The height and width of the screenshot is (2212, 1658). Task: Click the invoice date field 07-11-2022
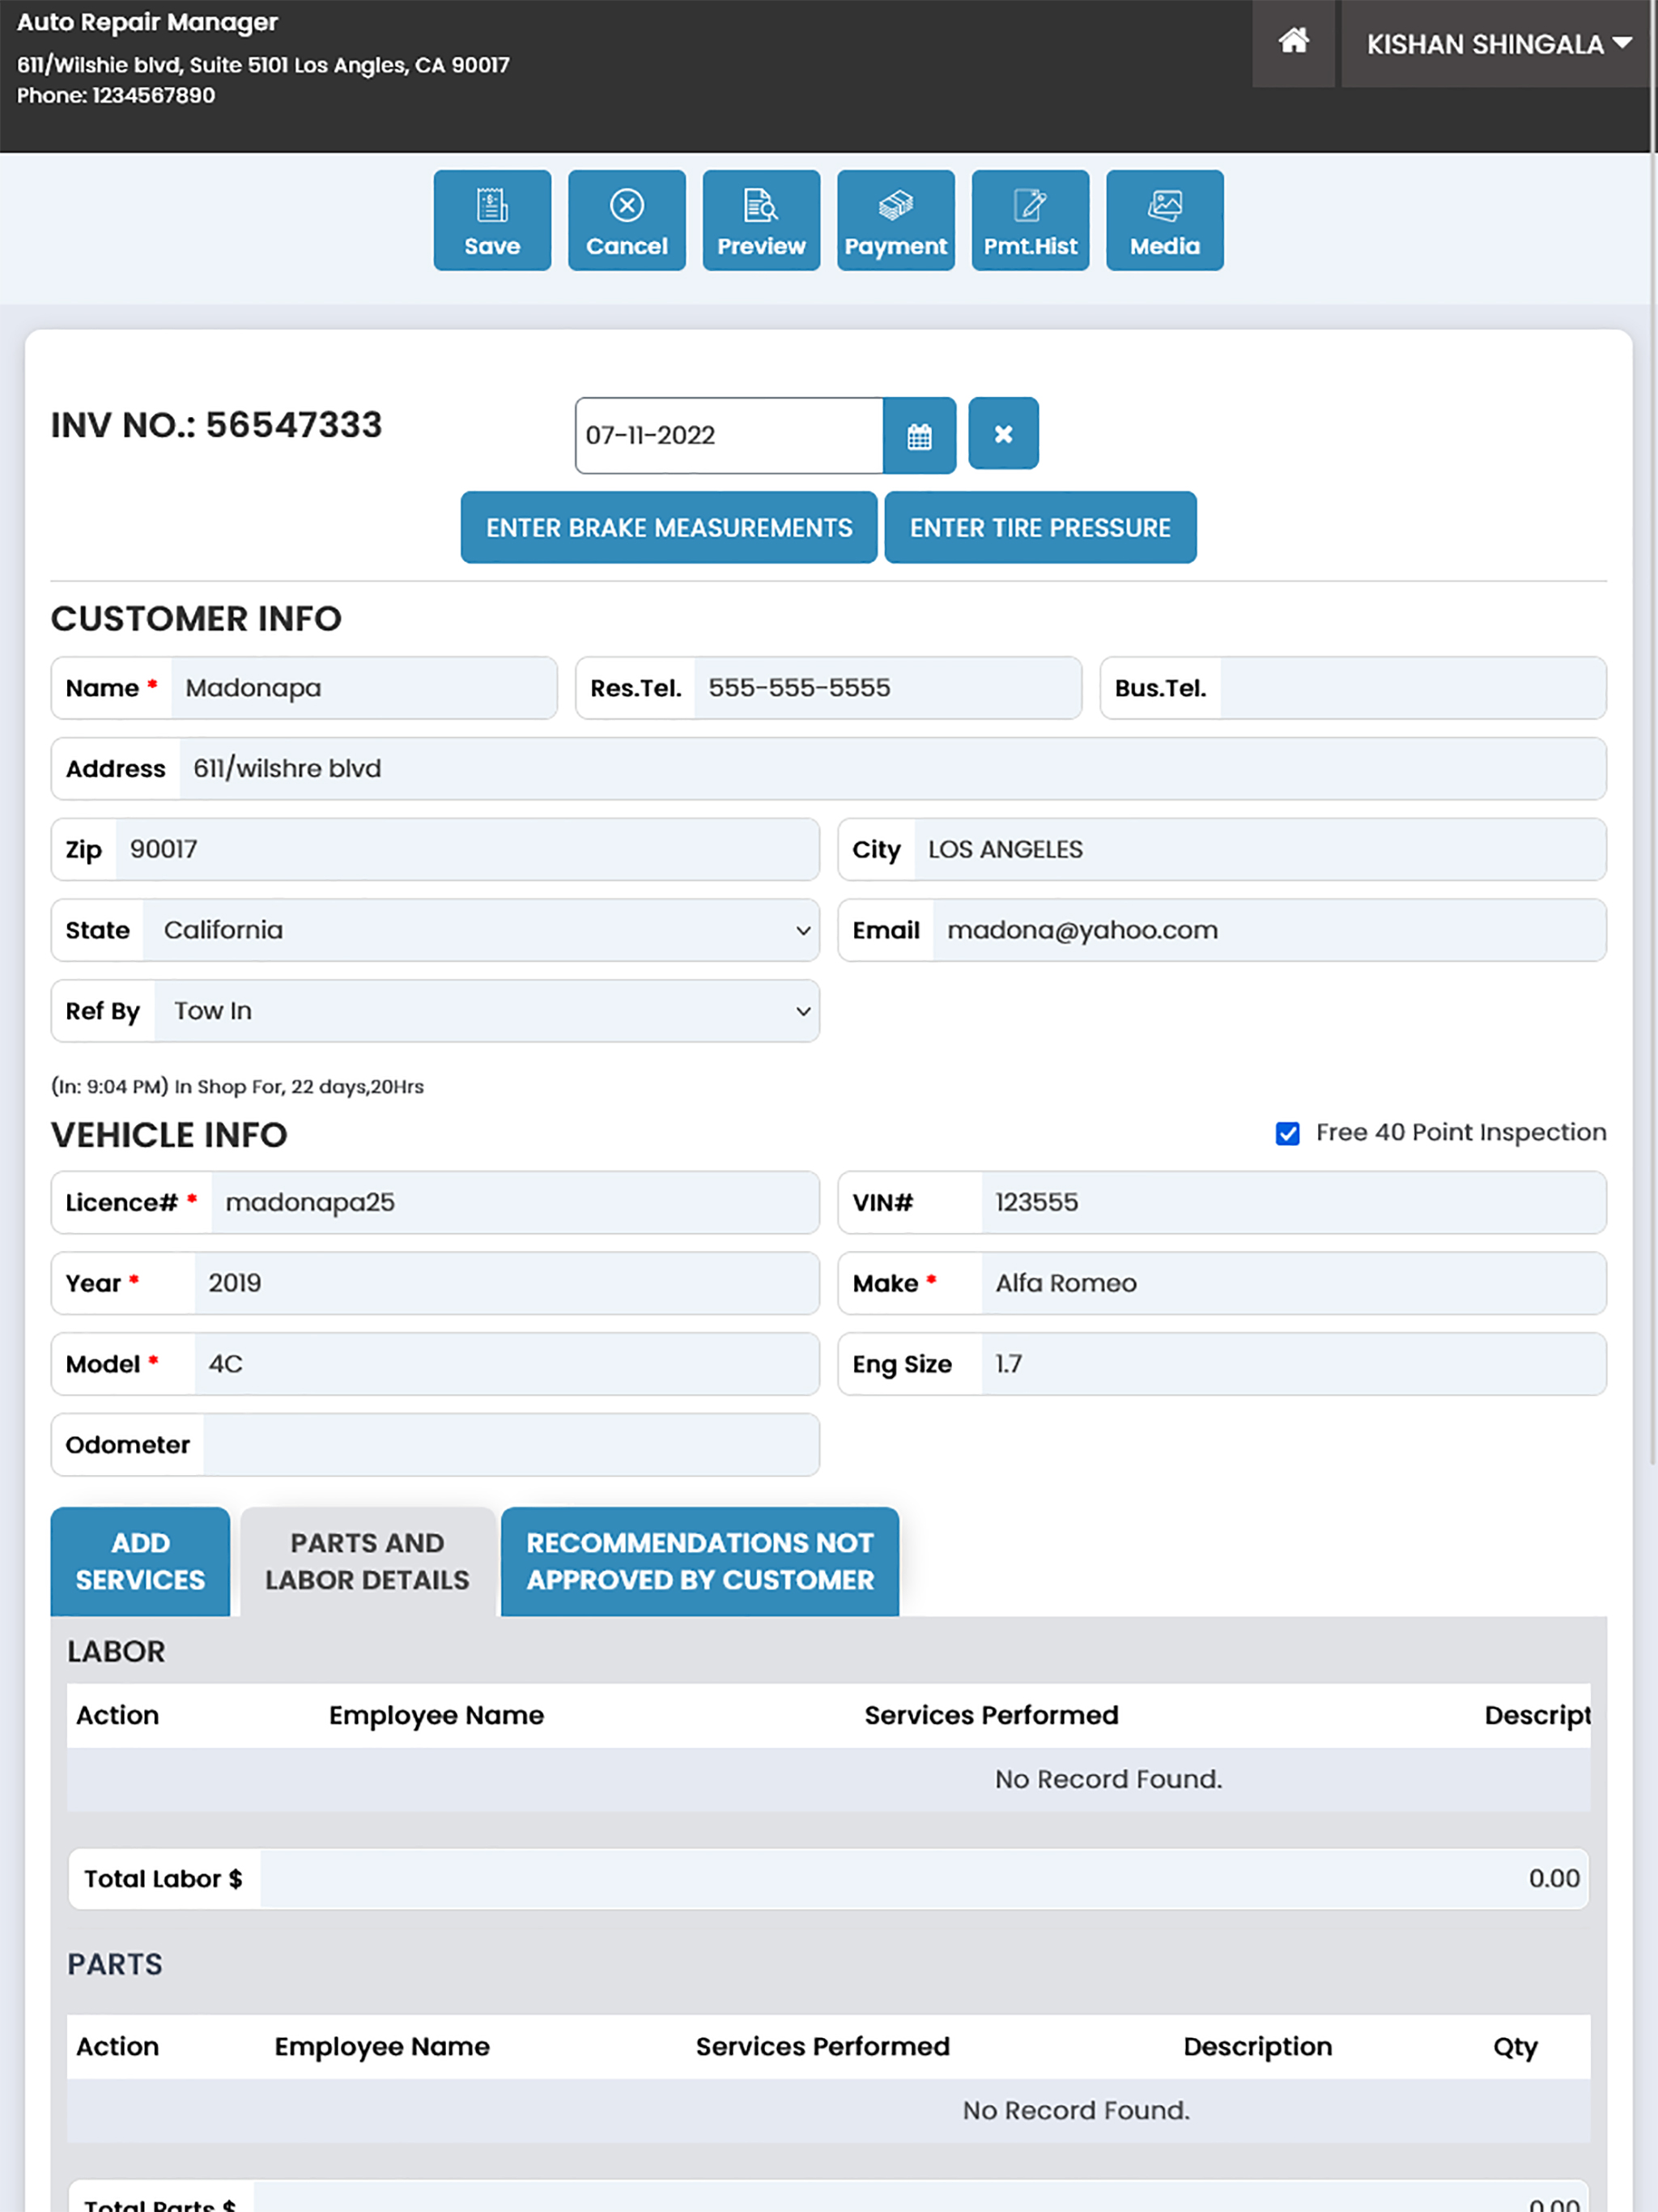click(x=729, y=435)
